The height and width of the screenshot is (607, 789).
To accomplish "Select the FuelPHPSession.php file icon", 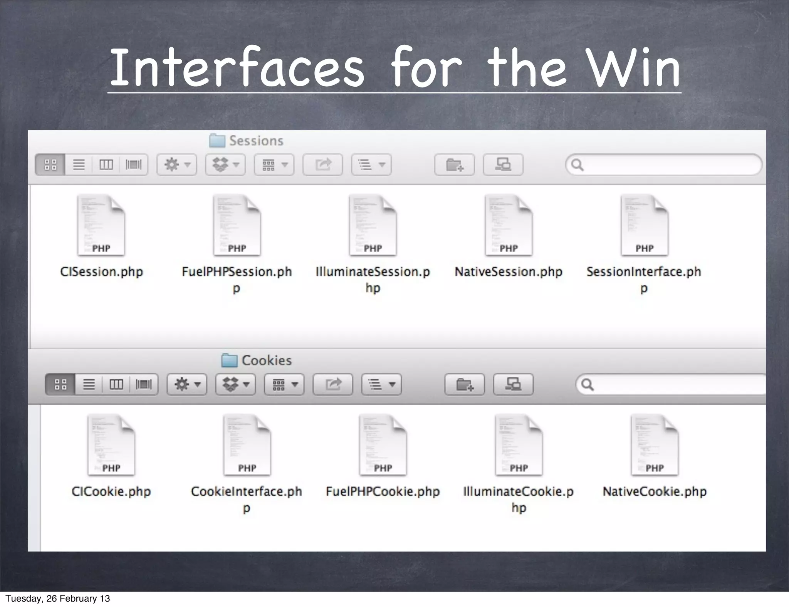I will 237,225.
